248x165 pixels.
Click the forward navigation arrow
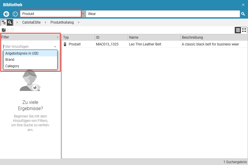pyautogui.click(x=15, y=14)
